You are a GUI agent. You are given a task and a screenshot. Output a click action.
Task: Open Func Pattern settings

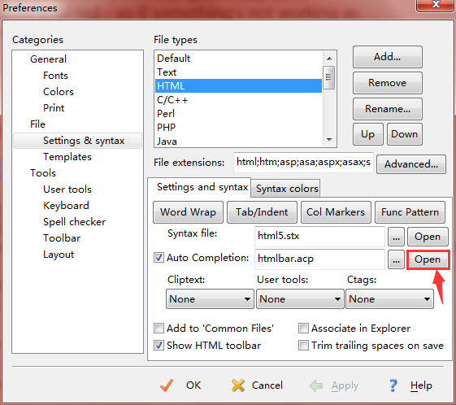pyautogui.click(x=410, y=212)
